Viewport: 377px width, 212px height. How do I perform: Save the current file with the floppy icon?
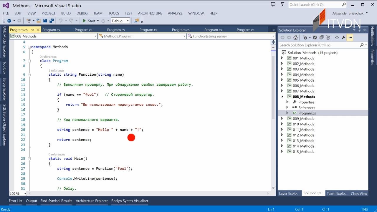[x=45, y=21]
